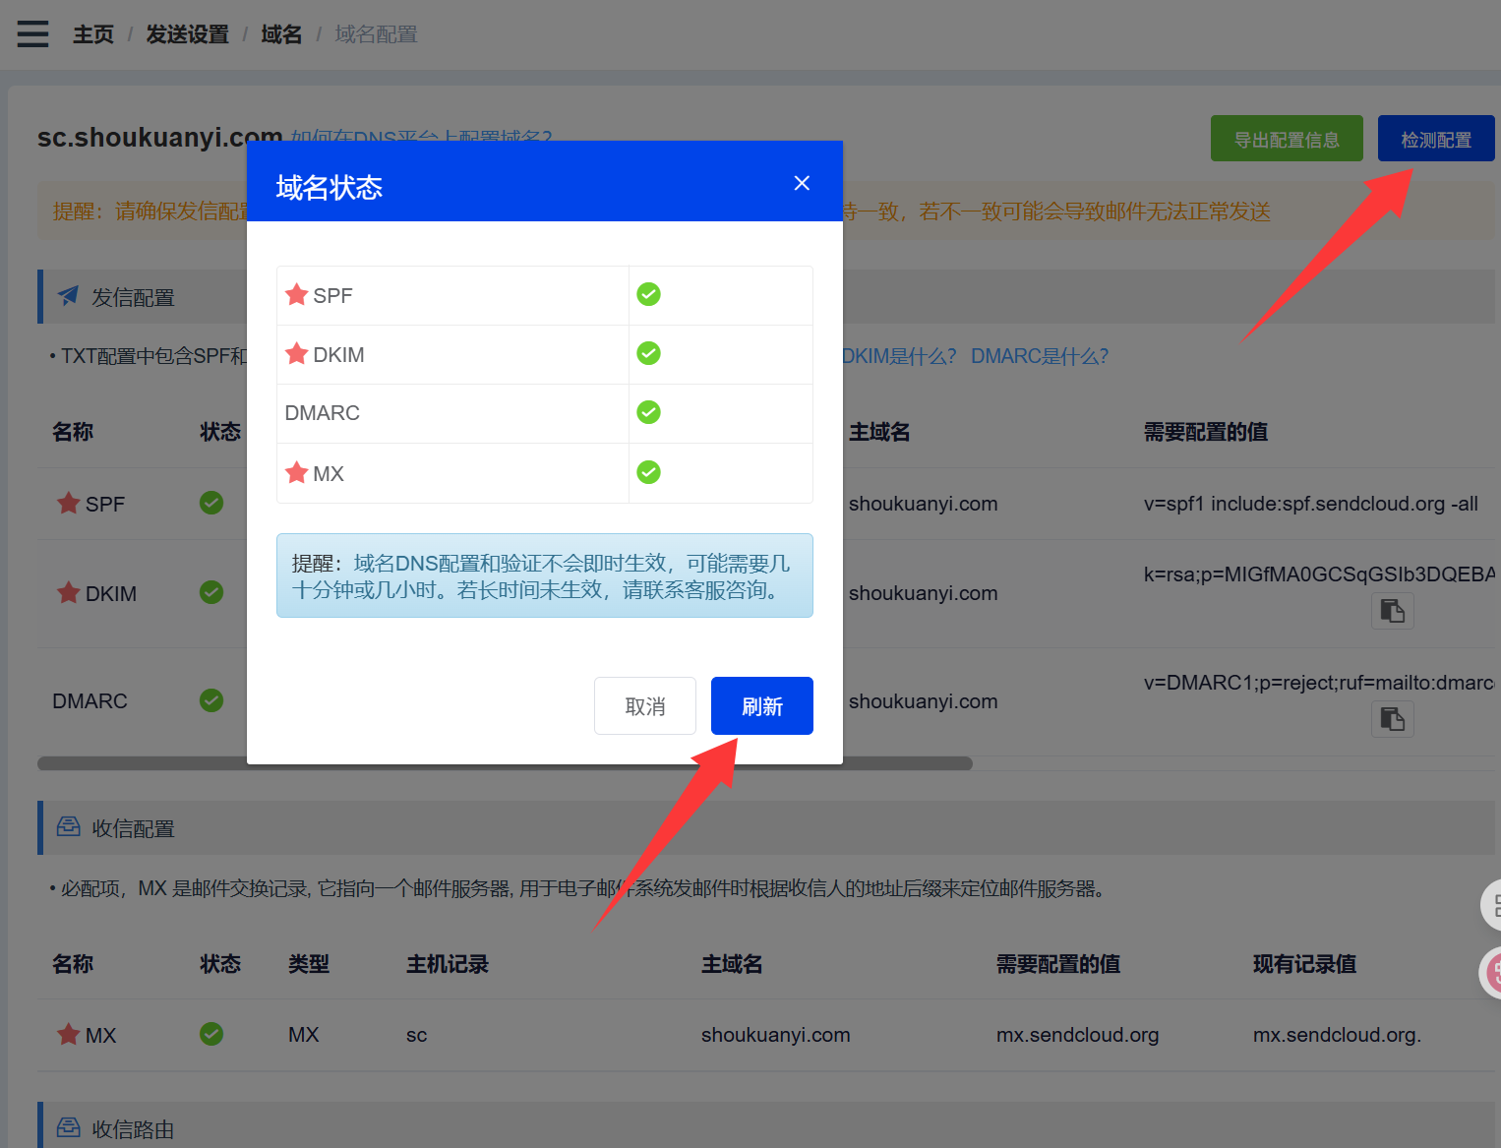
Task: Click the MX status icon in 收信配置 table
Action: click(x=211, y=1034)
